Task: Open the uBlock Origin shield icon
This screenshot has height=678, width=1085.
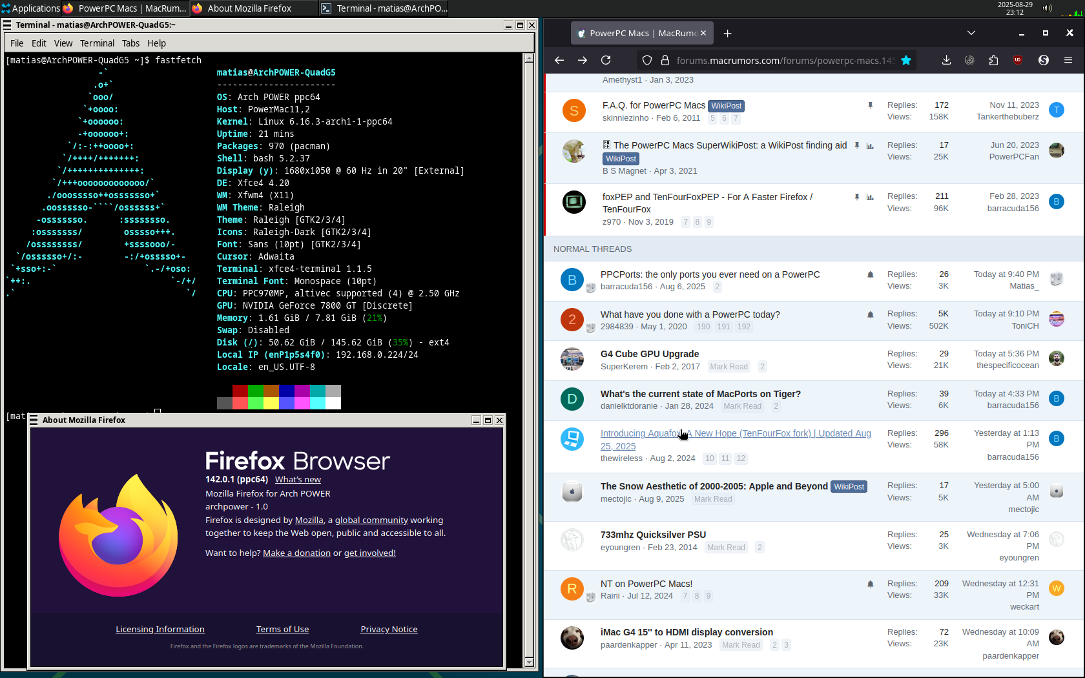Action: (x=1018, y=60)
